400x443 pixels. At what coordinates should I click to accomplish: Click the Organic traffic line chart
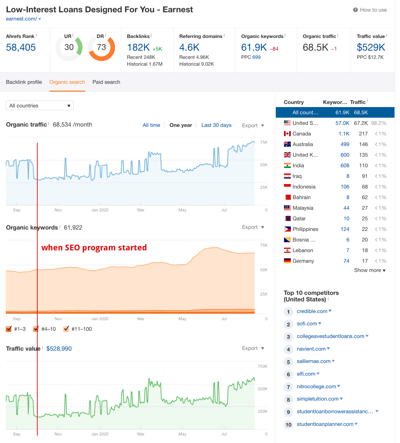click(130, 171)
